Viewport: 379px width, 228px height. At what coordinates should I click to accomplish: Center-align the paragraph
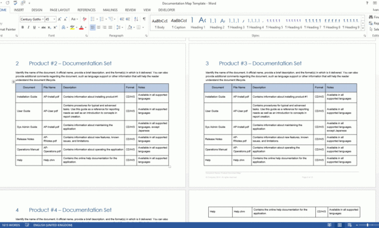tap(99, 28)
